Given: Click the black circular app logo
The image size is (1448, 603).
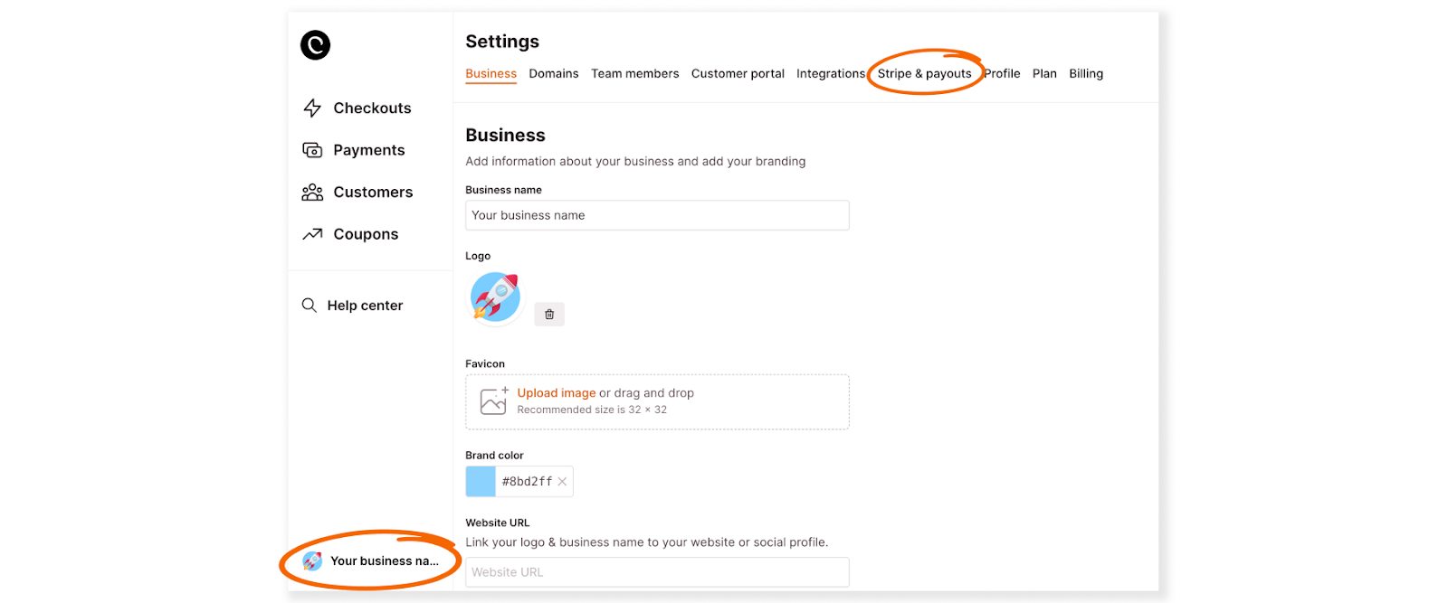Looking at the screenshot, I should pyautogui.click(x=315, y=45).
